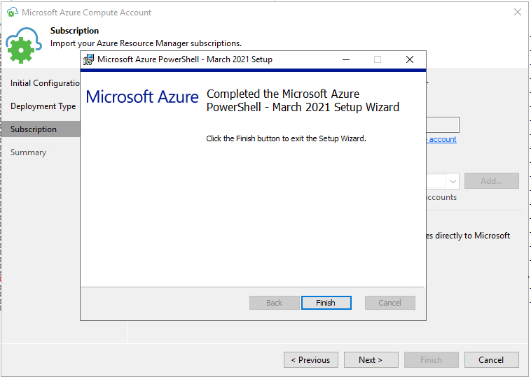Image resolution: width=531 pixels, height=379 pixels.
Task: Click the Previous button in the wizard
Action: (x=311, y=359)
